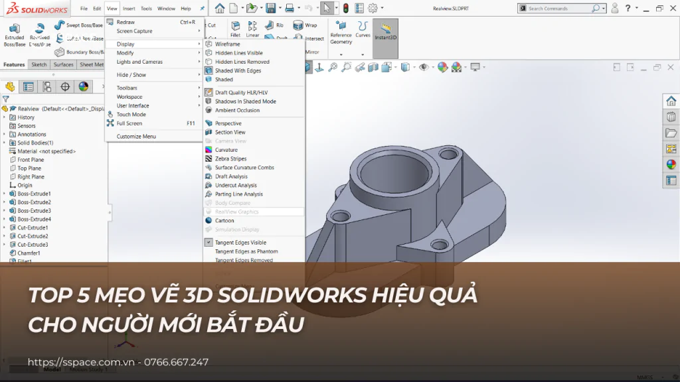Open SOLIDWORKS Resources home icon in task pane
The height and width of the screenshot is (382, 680).
pyautogui.click(x=671, y=101)
